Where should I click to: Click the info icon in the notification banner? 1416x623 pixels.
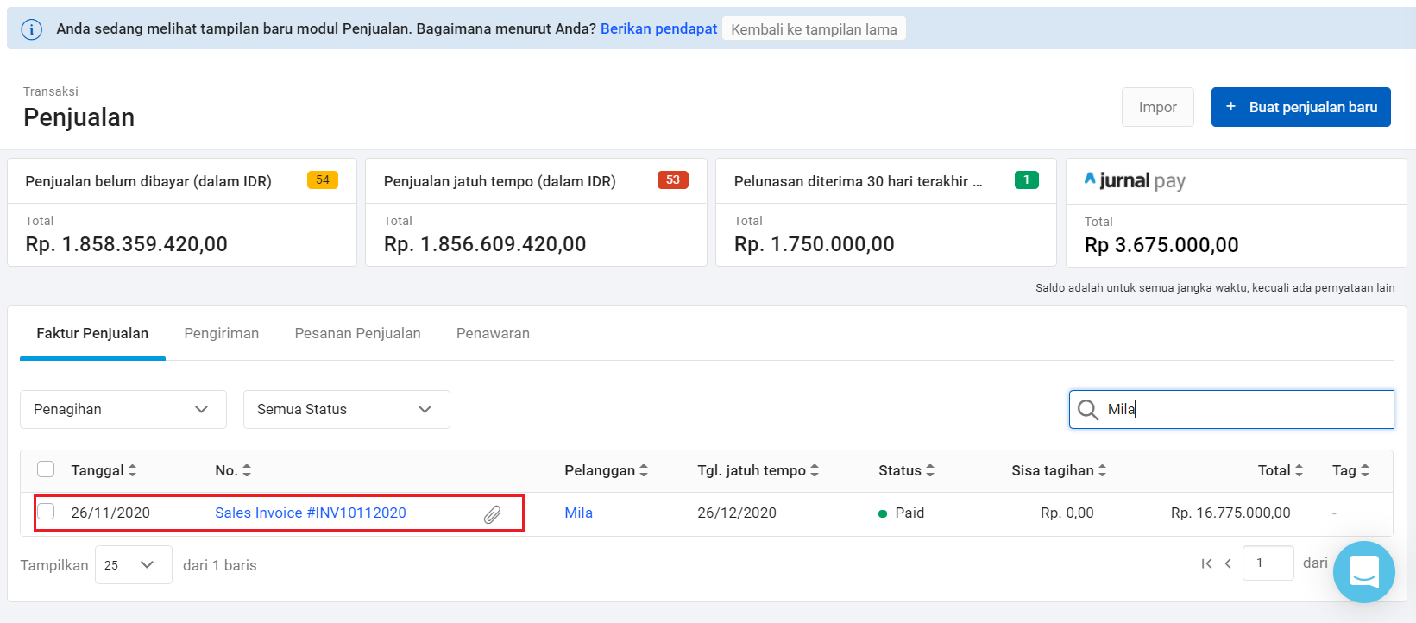[x=31, y=29]
